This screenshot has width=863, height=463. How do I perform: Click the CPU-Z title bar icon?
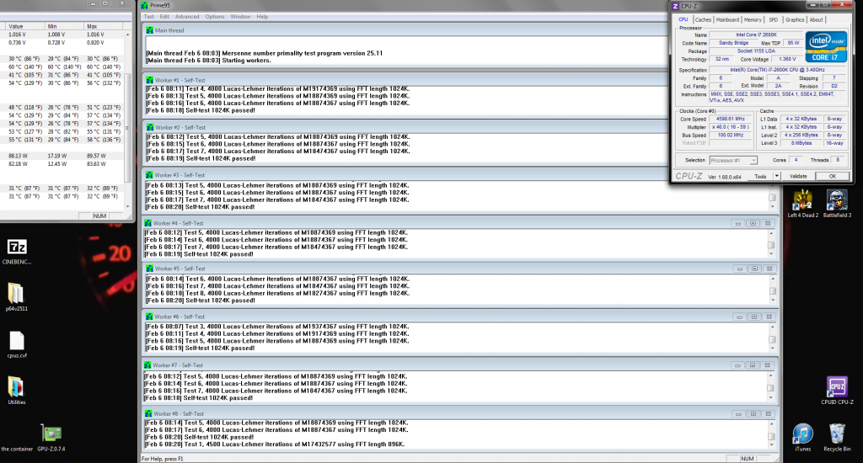click(675, 6)
